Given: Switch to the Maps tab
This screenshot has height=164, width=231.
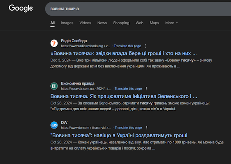Looking at the screenshot, I should pos(154,23).
